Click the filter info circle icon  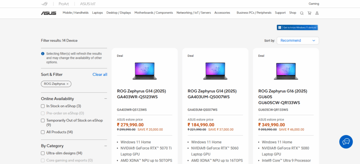coord(43,54)
